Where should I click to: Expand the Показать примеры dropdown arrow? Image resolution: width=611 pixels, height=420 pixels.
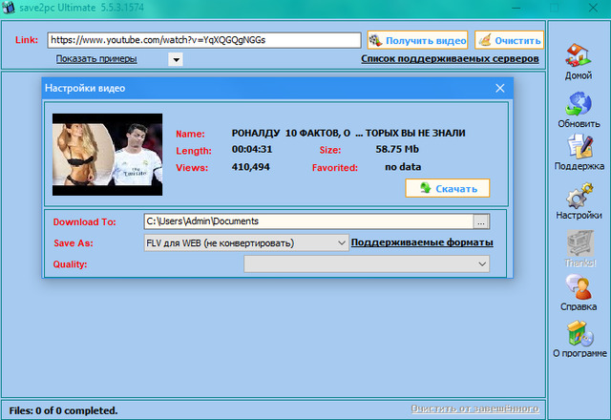(x=176, y=59)
